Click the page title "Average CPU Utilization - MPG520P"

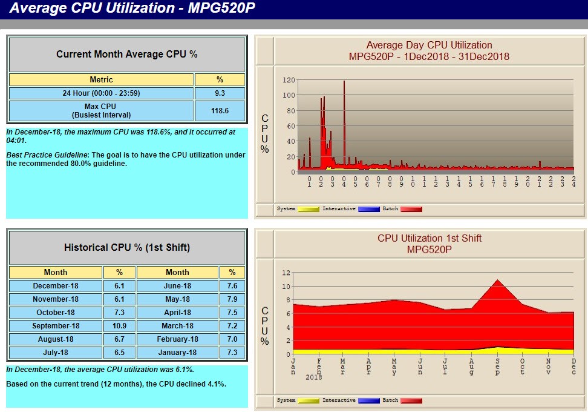[132, 8]
